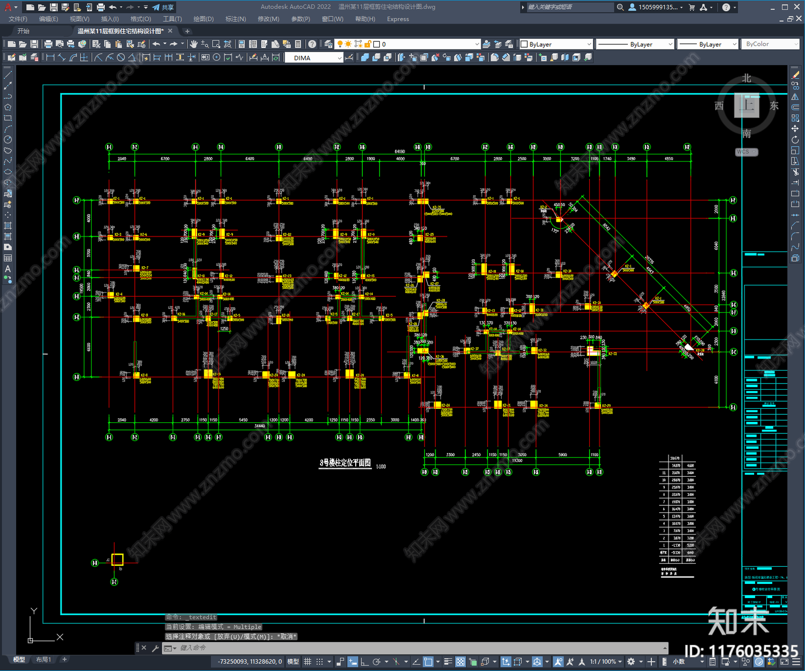Toggle grid display in status bar

pos(308,661)
